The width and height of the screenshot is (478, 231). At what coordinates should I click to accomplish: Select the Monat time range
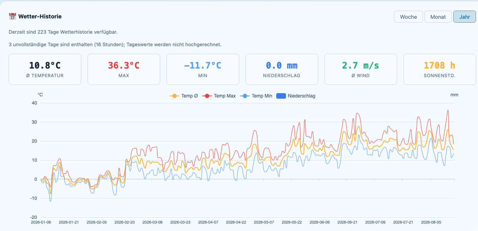[x=438, y=17]
